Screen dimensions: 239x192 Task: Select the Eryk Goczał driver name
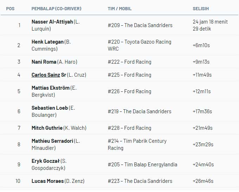[46, 161]
